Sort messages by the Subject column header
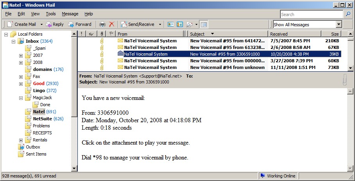 (x=228, y=34)
